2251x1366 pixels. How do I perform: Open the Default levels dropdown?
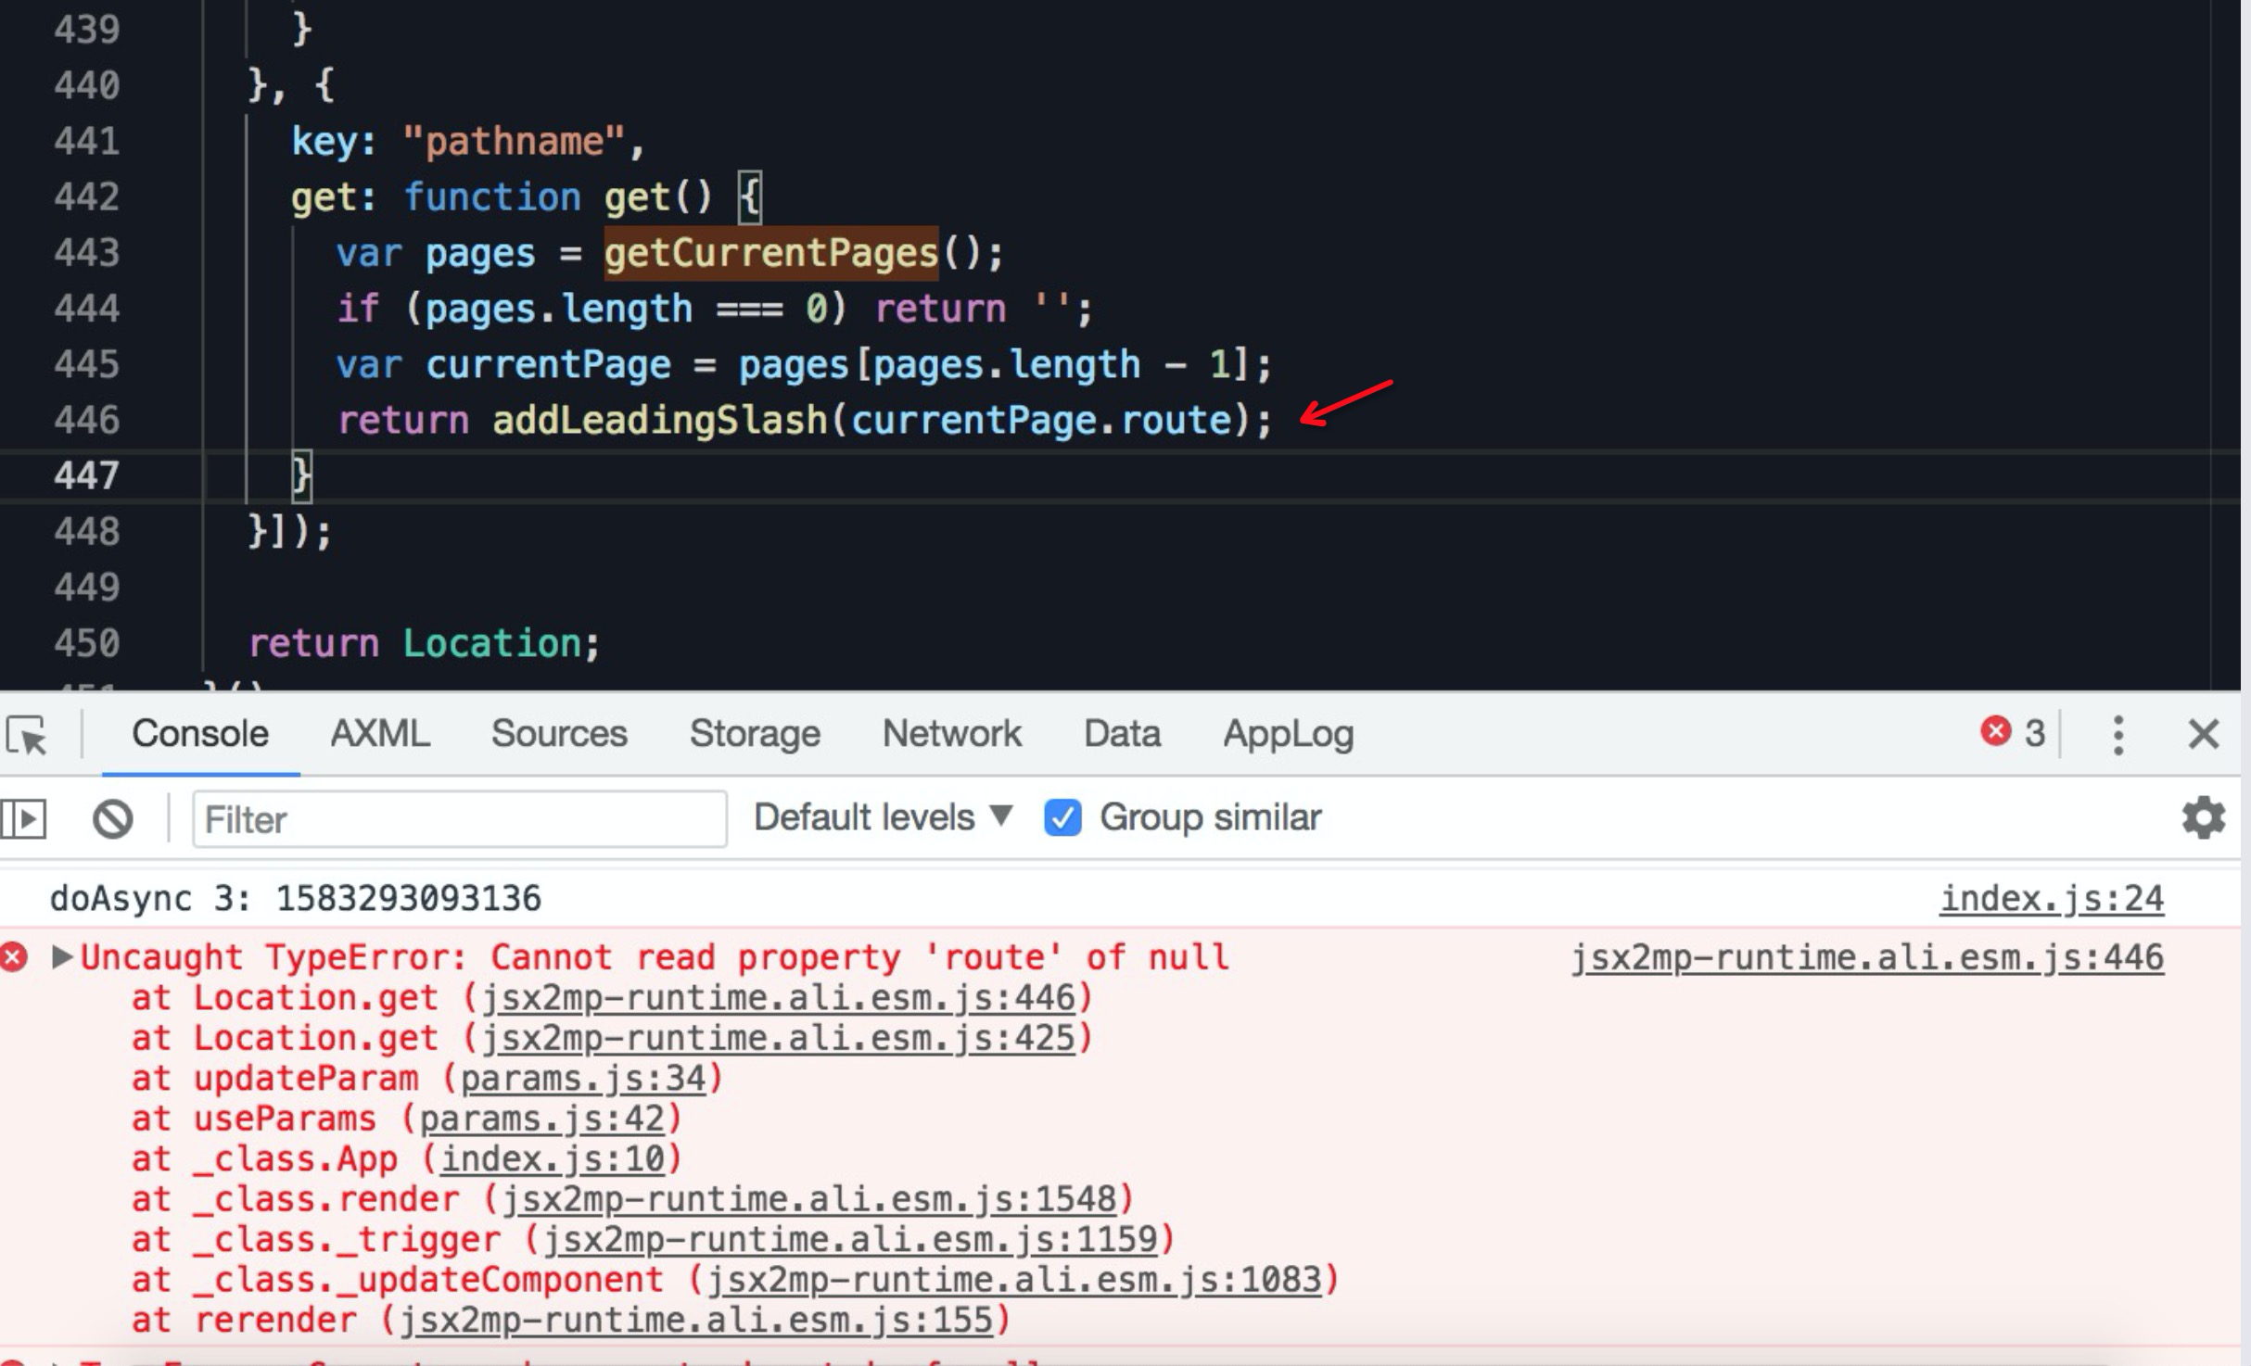pyautogui.click(x=883, y=817)
